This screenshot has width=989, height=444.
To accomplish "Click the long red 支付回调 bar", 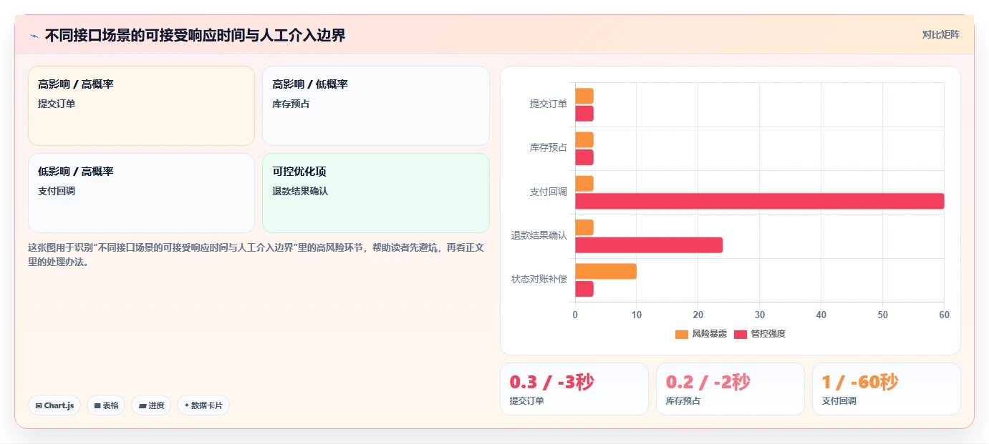I will [759, 201].
